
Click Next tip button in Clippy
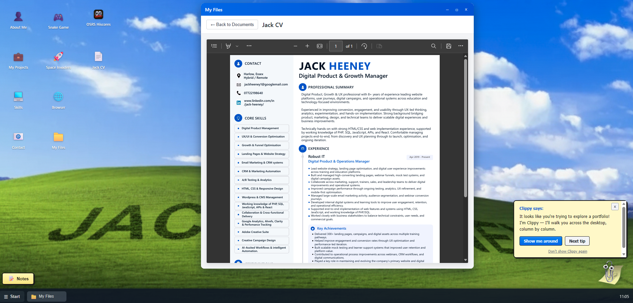(577, 241)
